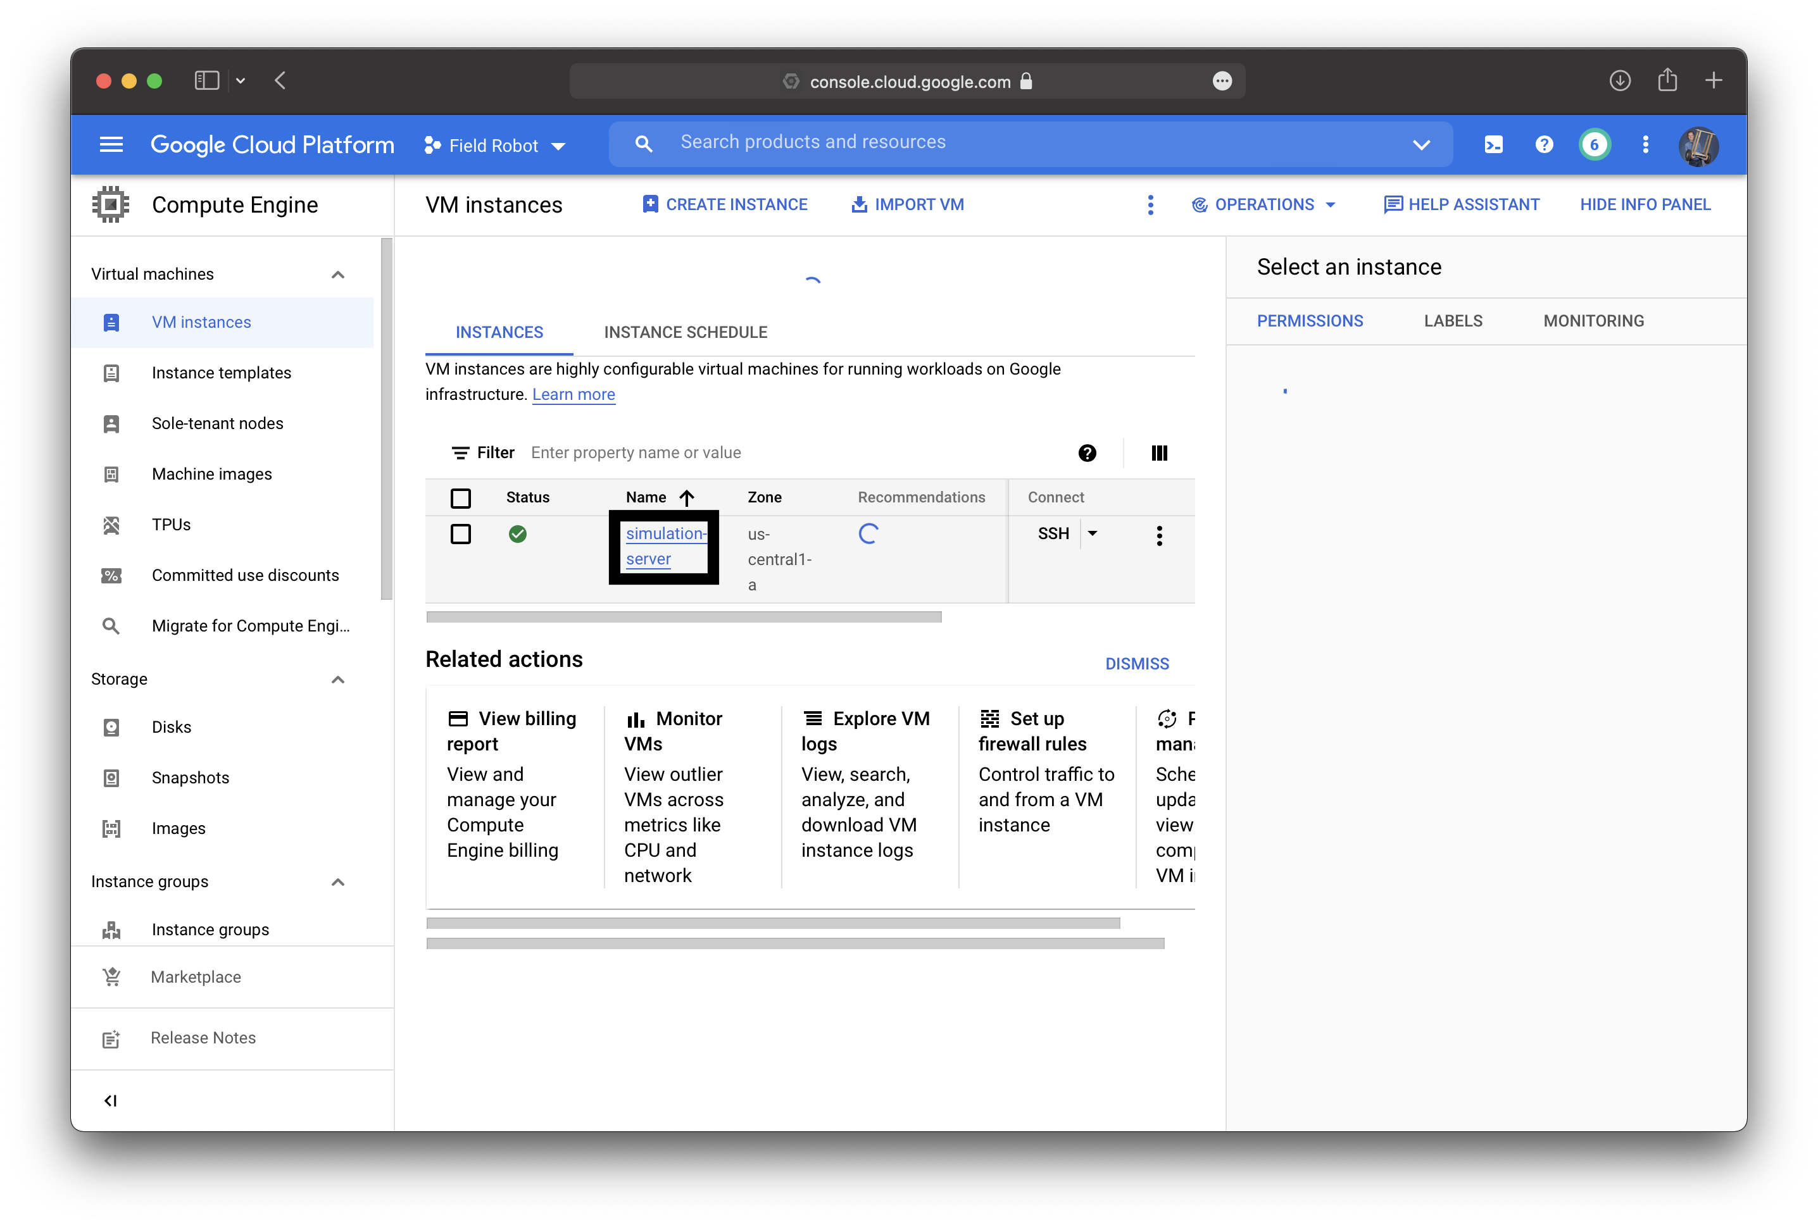The width and height of the screenshot is (1818, 1225).
Task: Open the main navigation hamburger menu
Action: [x=111, y=144]
